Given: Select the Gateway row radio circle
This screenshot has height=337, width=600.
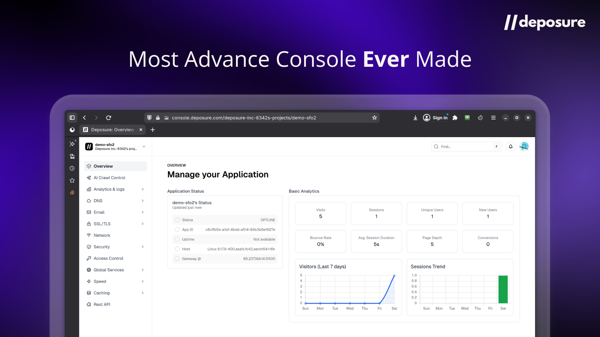Looking at the screenshot, I should (x=177, y=259).
